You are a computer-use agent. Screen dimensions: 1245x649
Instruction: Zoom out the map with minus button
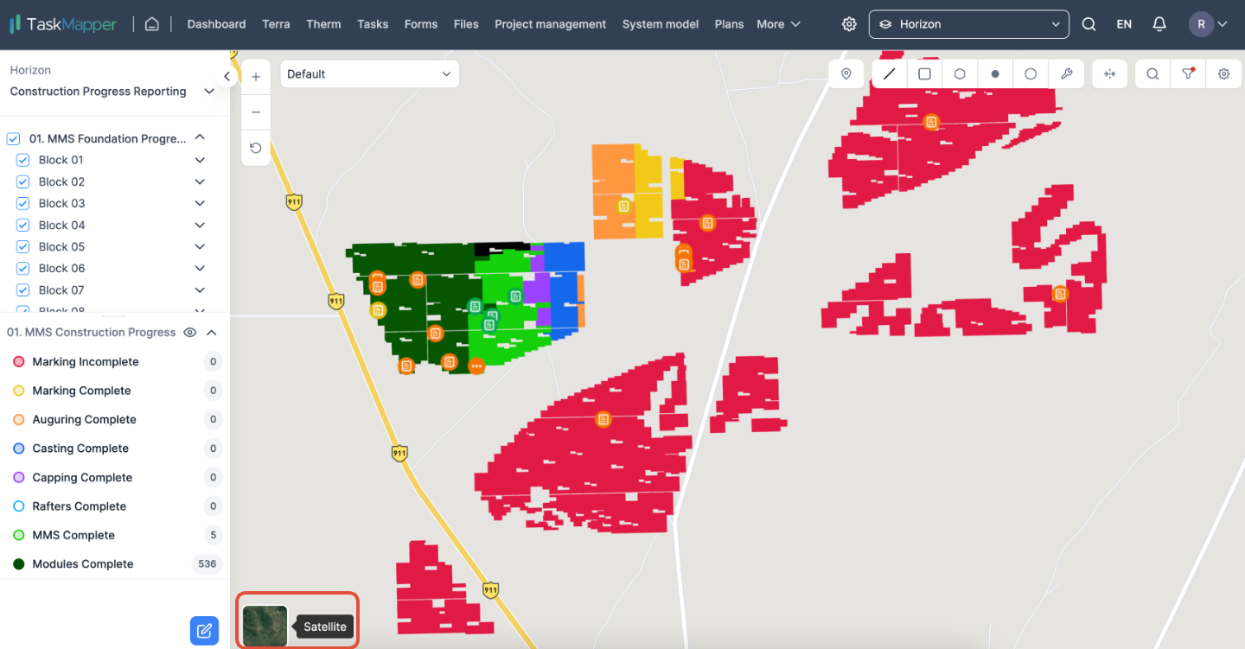click(256, 112)
